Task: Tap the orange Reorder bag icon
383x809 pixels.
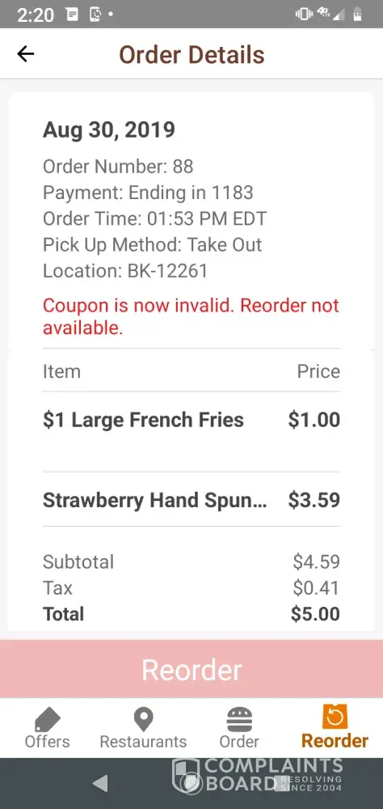Action: click(335, 717)
